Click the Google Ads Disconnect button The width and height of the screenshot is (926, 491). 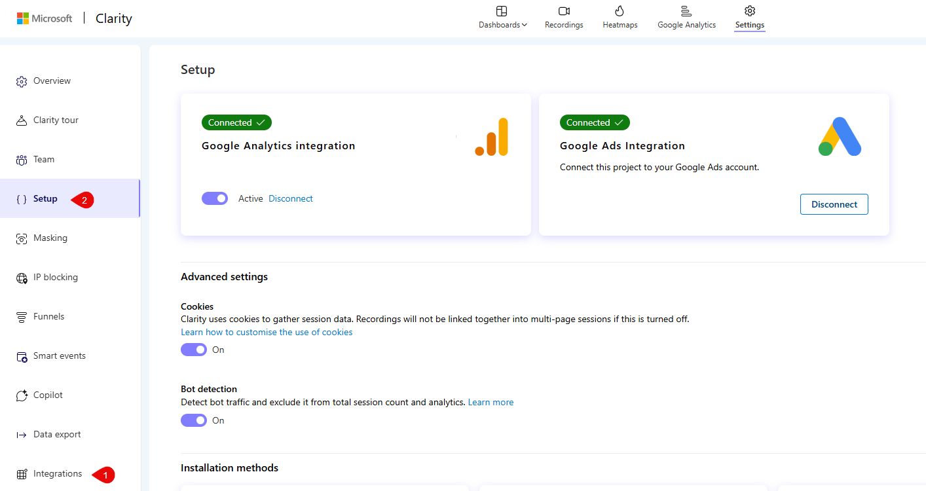tap(834, 204)
